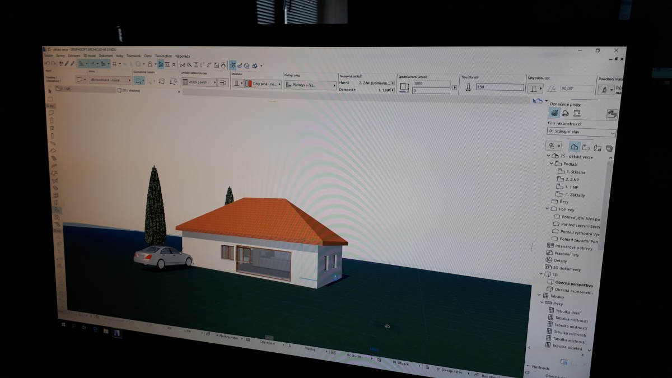Open the Teamwork menu
Viewport: 672px width, 378px height.
(133, 56)
